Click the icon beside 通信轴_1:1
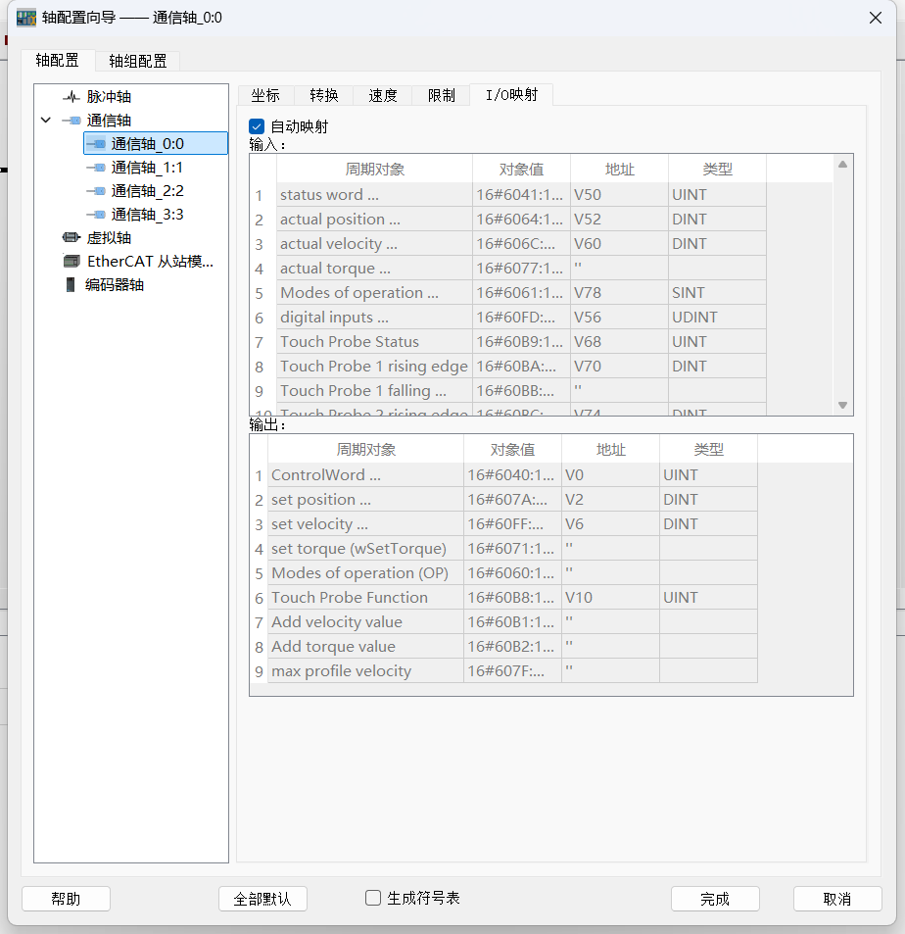905x934 pixels. pos(96,168)
